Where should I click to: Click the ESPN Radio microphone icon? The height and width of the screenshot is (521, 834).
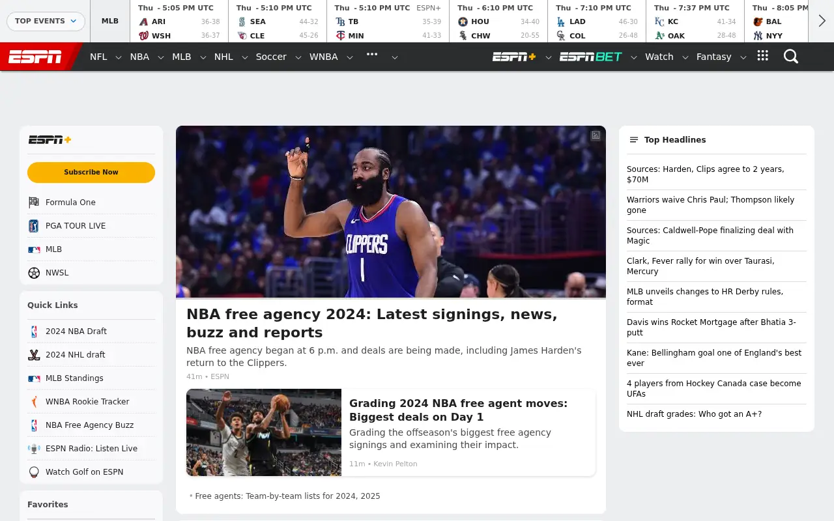point(34,449)
